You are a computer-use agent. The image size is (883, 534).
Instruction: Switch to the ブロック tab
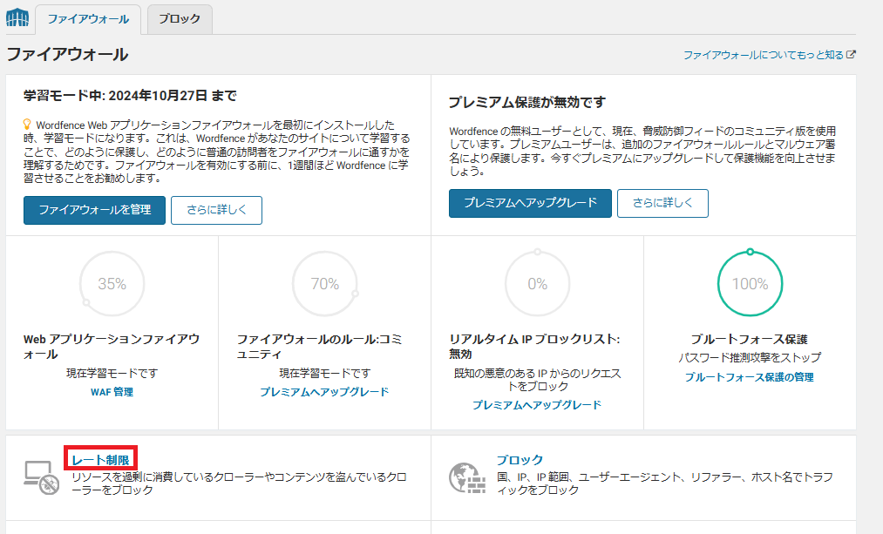[x=180, y=19]
